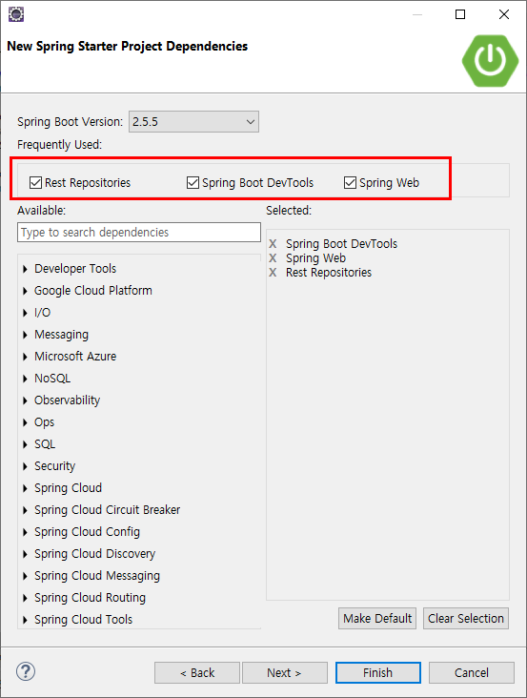Select Rest Repositories in the Selected list

click(x=329, y=273)
